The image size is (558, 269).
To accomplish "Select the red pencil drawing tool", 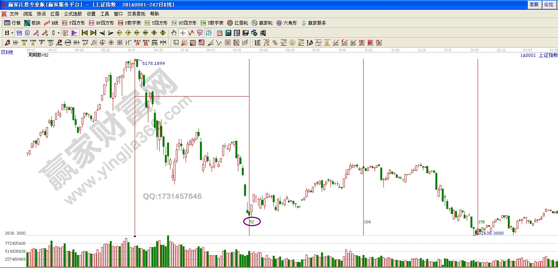I will click(7, 42).
